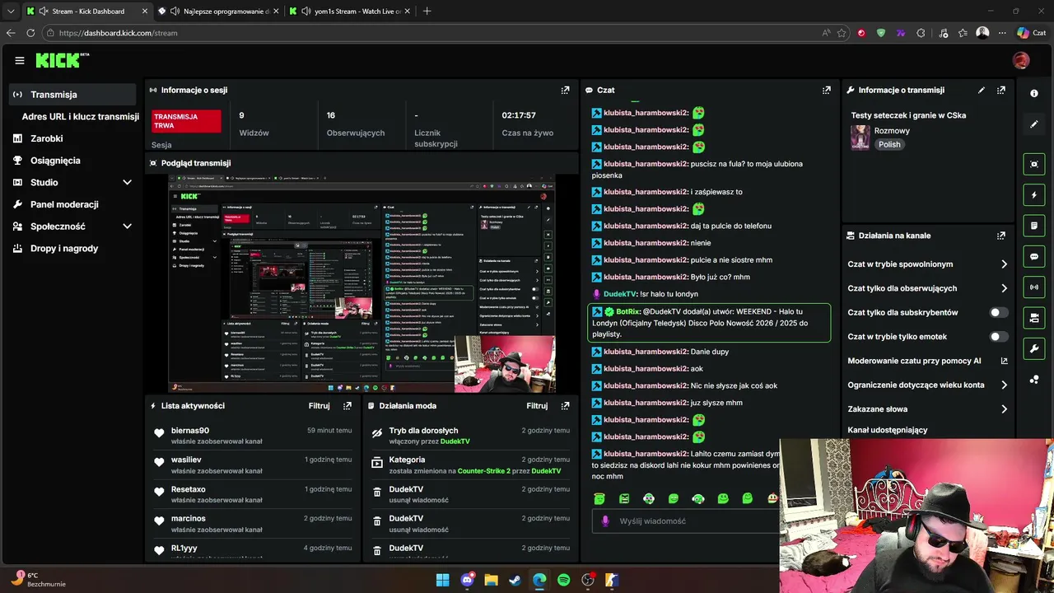This screenshot has width=1054, height=593.
Task: Click the pencil icon in the right sidebar
Action: 1034,124
